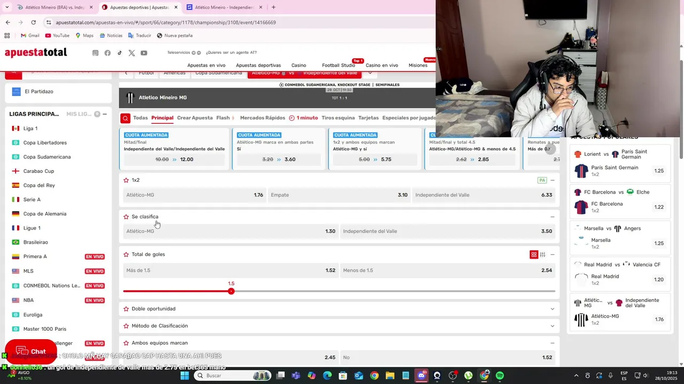Click the Windows taskbar Buscar search box
684x384 pixels.
coord(232,375)
